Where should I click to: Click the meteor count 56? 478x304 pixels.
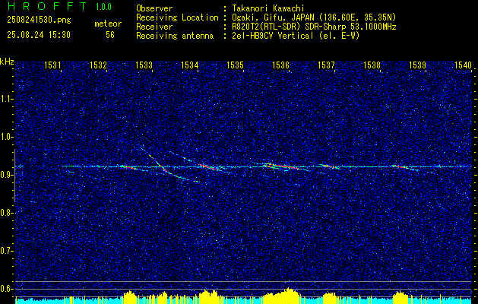pos(110,35)
